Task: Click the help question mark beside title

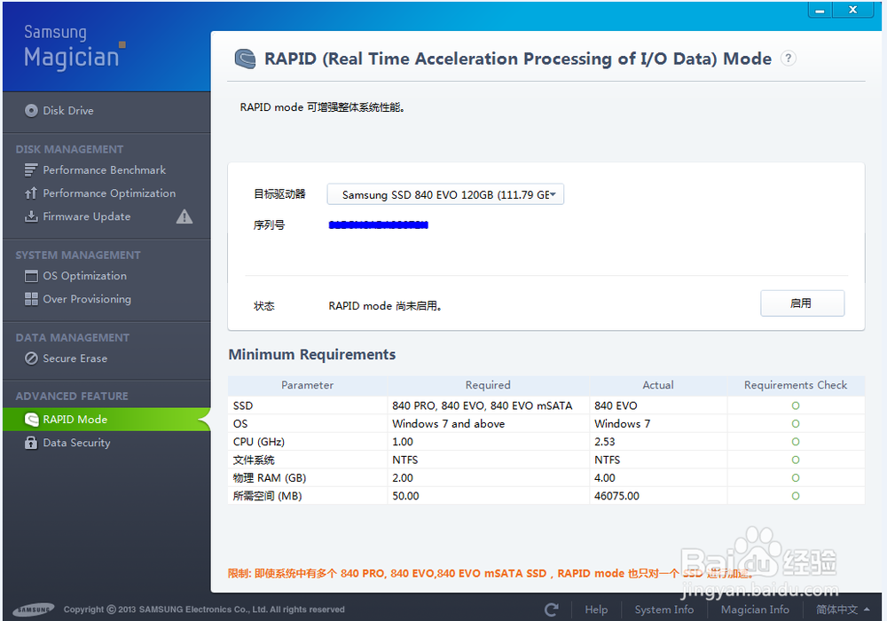Action: point(789,59)
